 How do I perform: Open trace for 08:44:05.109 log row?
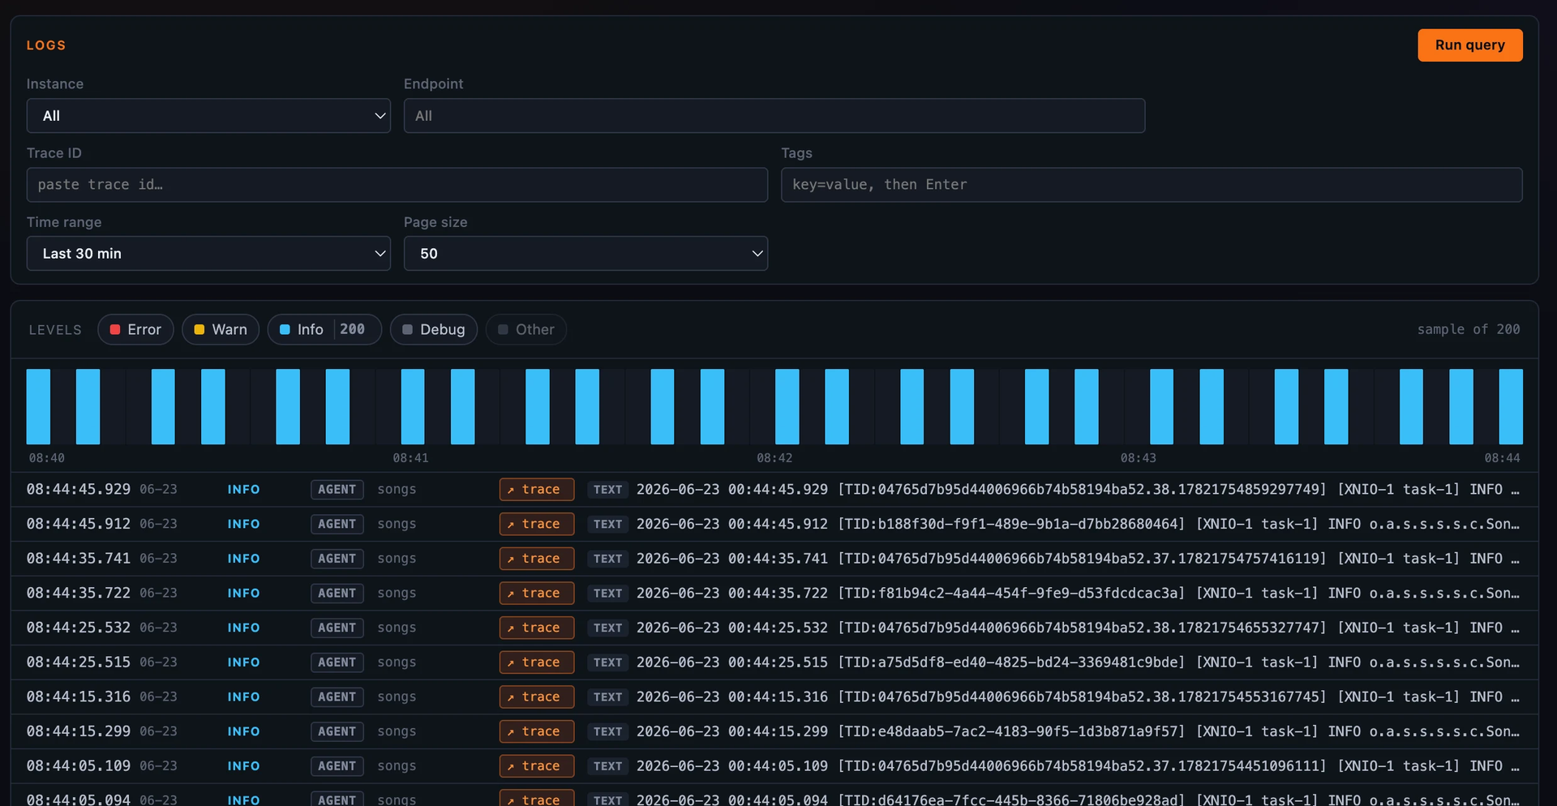pos(537,766)
